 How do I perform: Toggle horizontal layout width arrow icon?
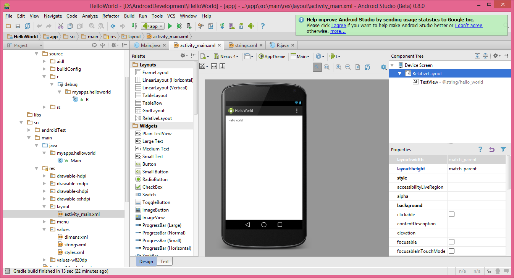[x=214, y=66]
